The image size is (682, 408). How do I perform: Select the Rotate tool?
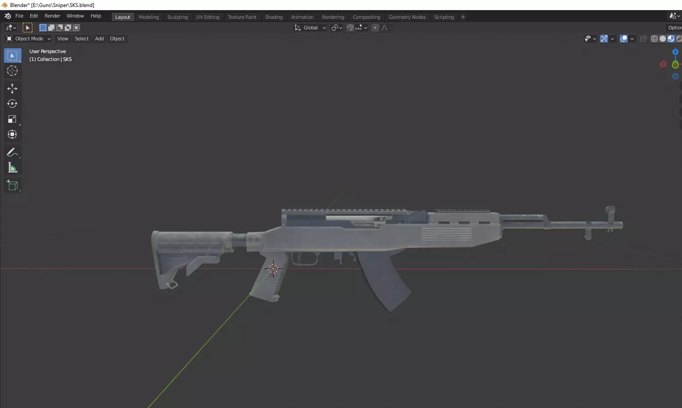(12, 104)
